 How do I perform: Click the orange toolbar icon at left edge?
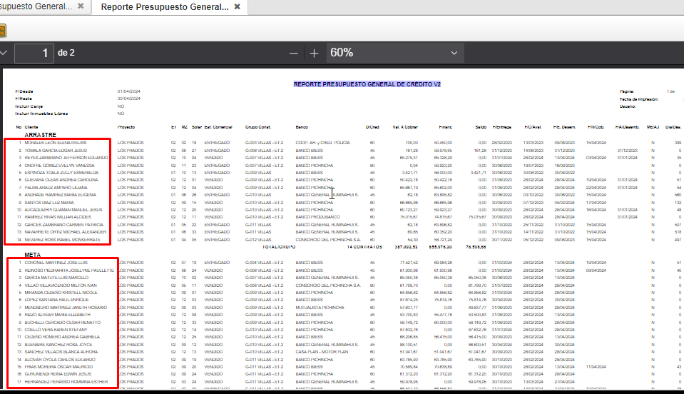(x=2, y=31)
